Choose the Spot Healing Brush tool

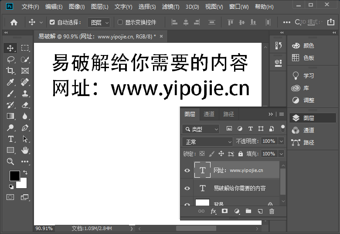[25, 82]
